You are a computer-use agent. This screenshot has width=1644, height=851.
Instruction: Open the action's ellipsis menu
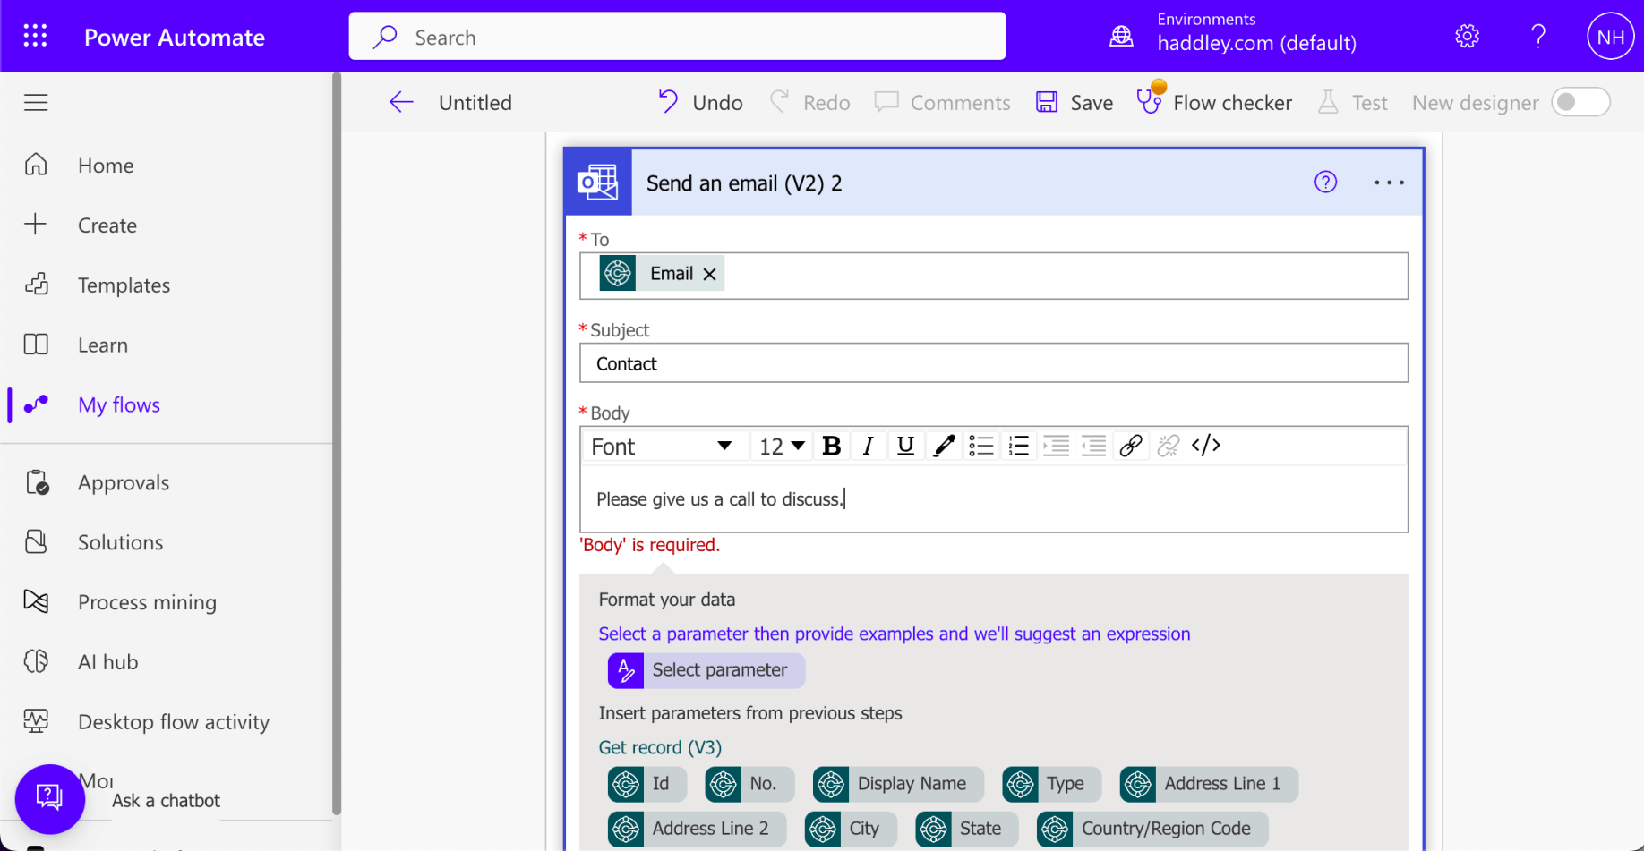click(1389, 183)
